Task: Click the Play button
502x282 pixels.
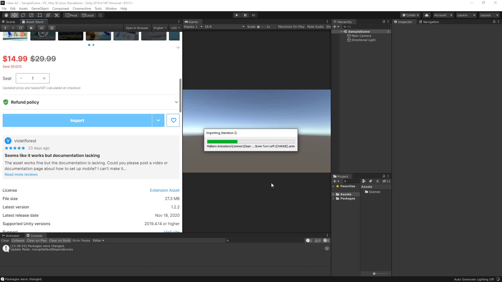Action: pos(237,15)
